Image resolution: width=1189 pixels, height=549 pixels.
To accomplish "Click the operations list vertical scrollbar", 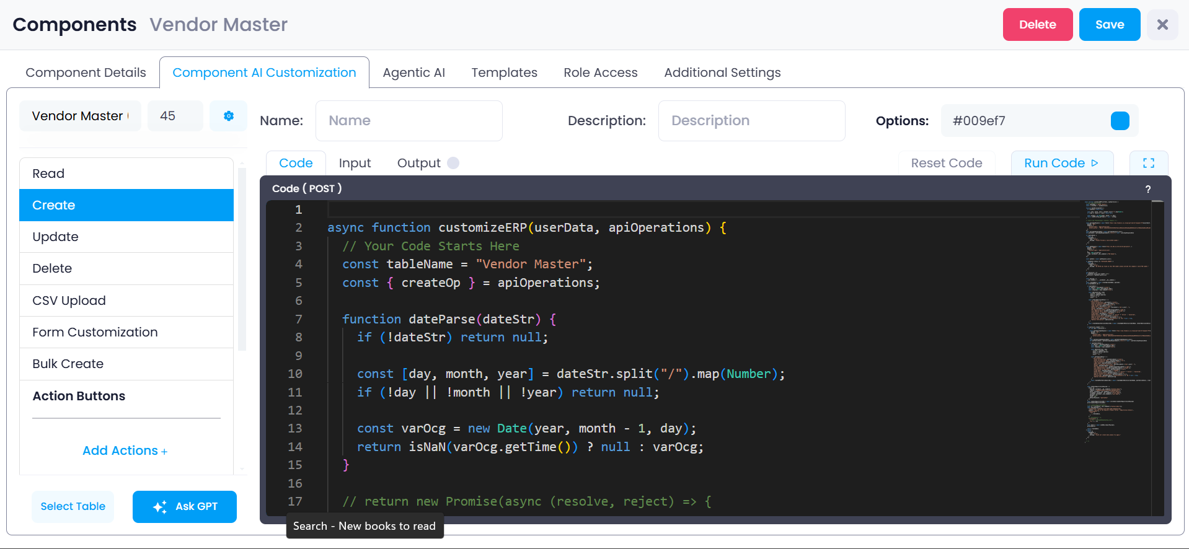I will tap(242, 259).
